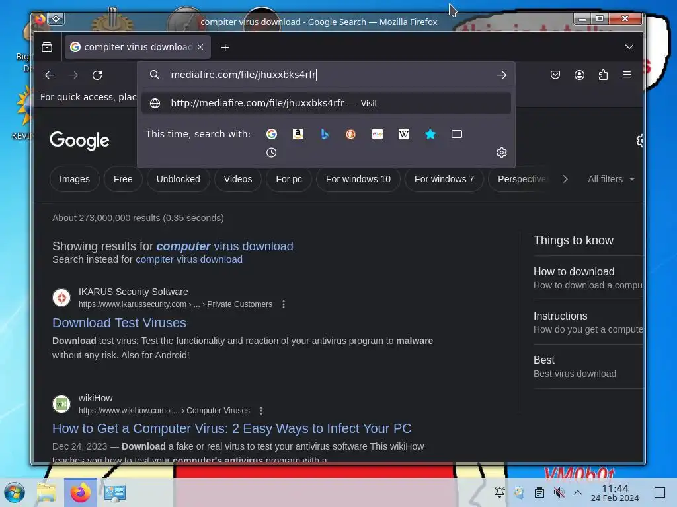The height and width of the screenshot is (507, 677).
Task: Open the notifications bell in system tray
Action: (x=500, y=492)
